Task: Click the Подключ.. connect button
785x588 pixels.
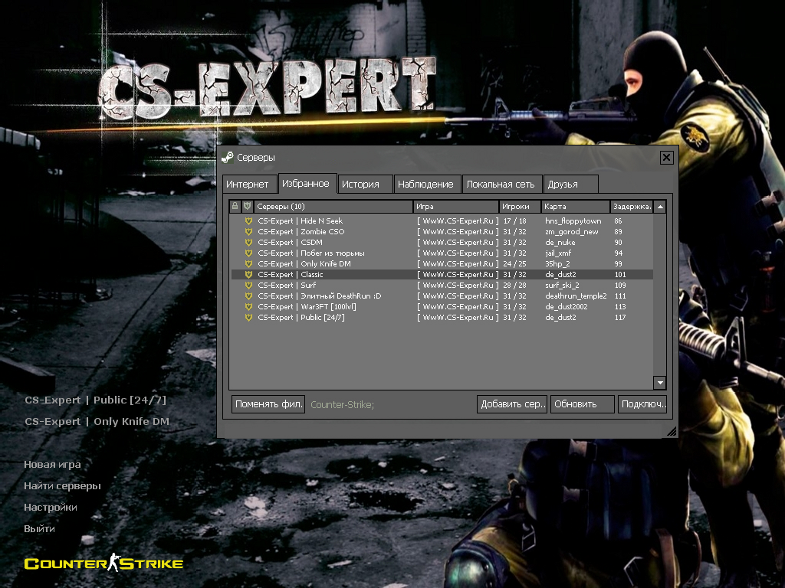Action: [642, 404]
